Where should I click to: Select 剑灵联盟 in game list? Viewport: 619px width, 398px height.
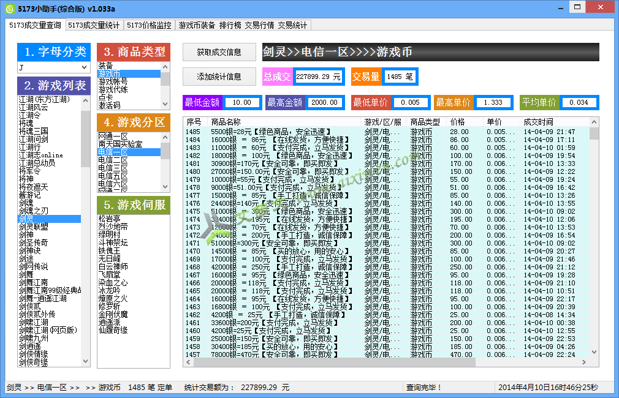pos(50,227)
